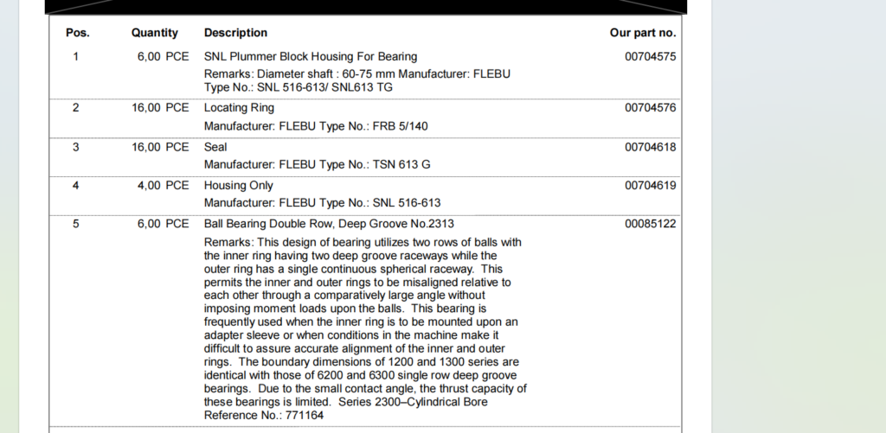This screenshot has width=886, height=433.
Task: Click the "Remarks: Diameter shaft" line
Action: point(356,74)
